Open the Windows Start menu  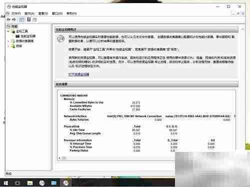point(5,183)
